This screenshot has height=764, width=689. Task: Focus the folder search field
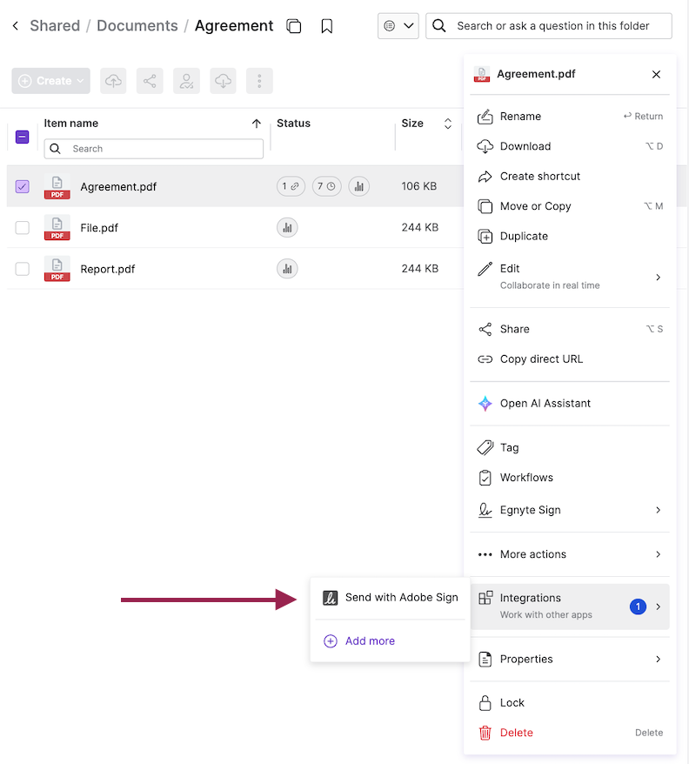point(549,26)
